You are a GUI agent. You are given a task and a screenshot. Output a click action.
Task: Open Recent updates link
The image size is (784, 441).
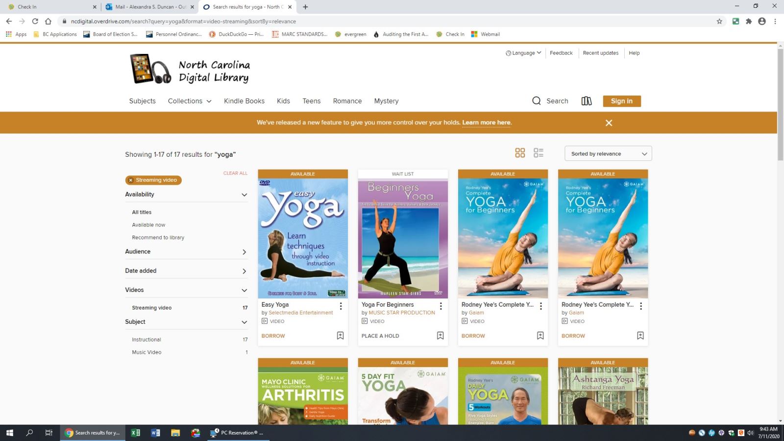(x=601, y=53)
